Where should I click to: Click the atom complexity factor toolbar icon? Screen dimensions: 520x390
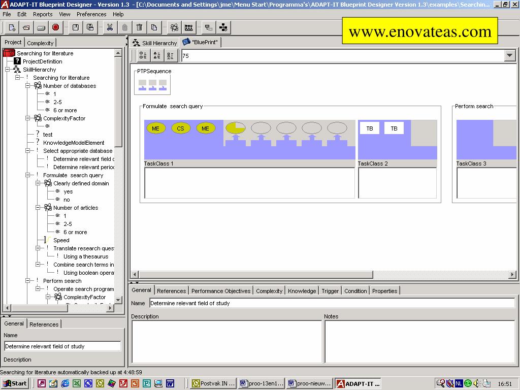click(x=175, y=27)
